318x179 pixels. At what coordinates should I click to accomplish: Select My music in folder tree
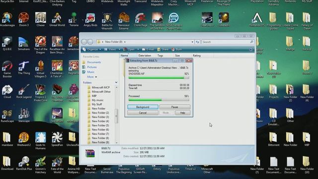(x=97, y=100)
